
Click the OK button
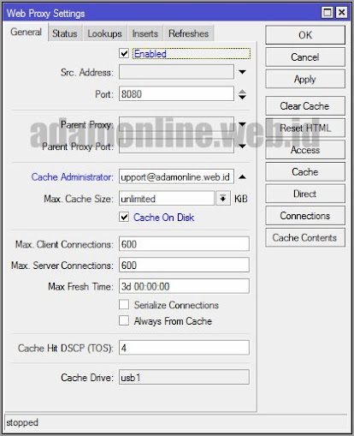click(305, 35)
